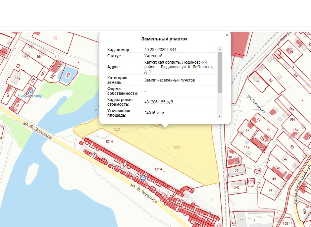Select map parcel 71
The height and width of the screenshot is (227, 311).
[x=258, y=82]
